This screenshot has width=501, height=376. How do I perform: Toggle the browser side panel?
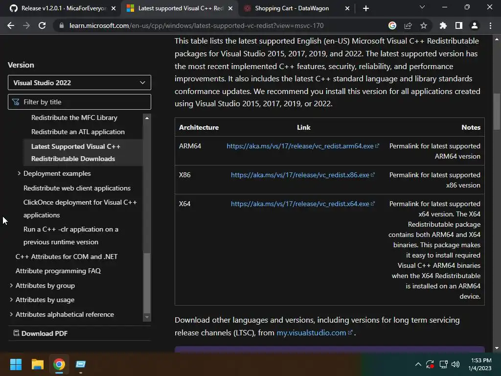tap(459, 25)
